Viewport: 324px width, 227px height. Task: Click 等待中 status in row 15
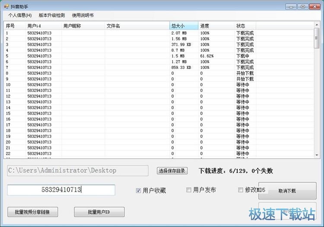[x=243, y=114]
